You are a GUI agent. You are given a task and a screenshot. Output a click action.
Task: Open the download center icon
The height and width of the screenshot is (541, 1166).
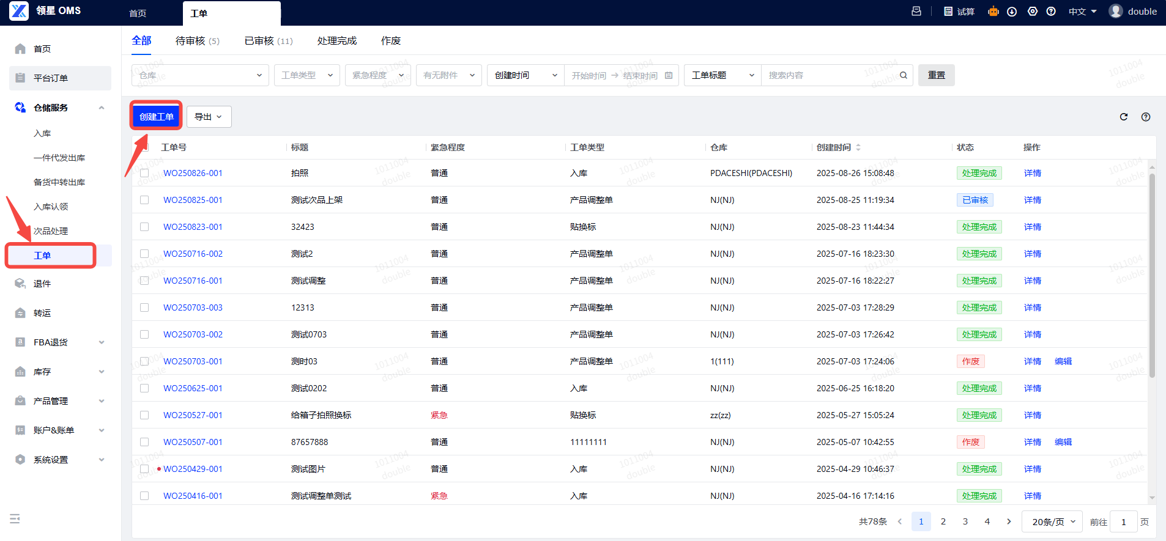pos(1012,12)
